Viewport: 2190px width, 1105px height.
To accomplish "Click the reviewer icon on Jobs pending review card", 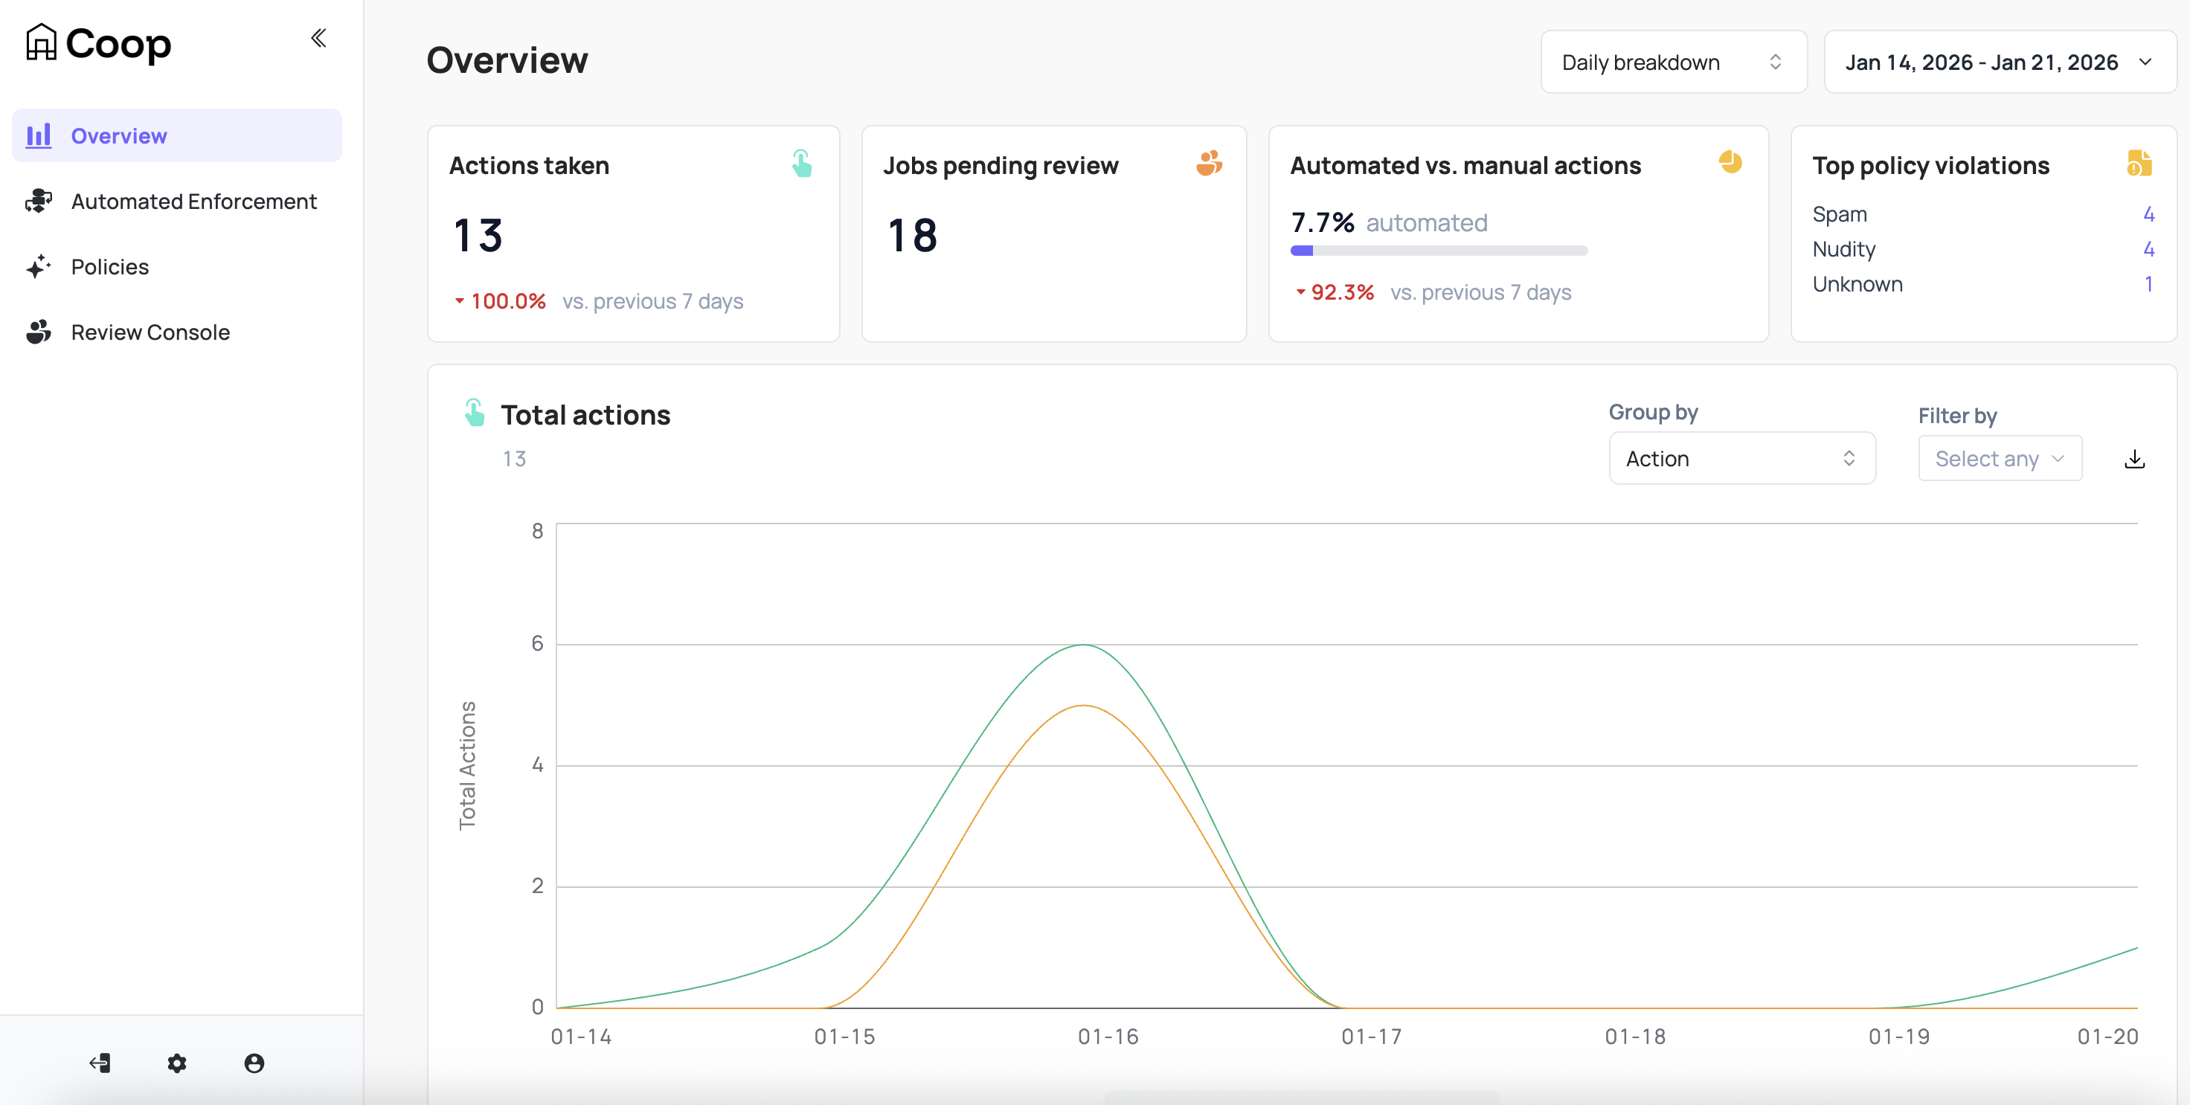I will click(x=1210, y=163).
